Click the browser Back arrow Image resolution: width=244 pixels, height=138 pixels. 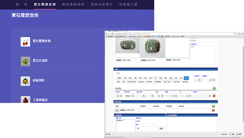pyautogui.click(x=107, y=34)
